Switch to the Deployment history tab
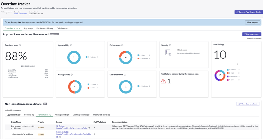 pyautogui.click(x=44, y=28)
